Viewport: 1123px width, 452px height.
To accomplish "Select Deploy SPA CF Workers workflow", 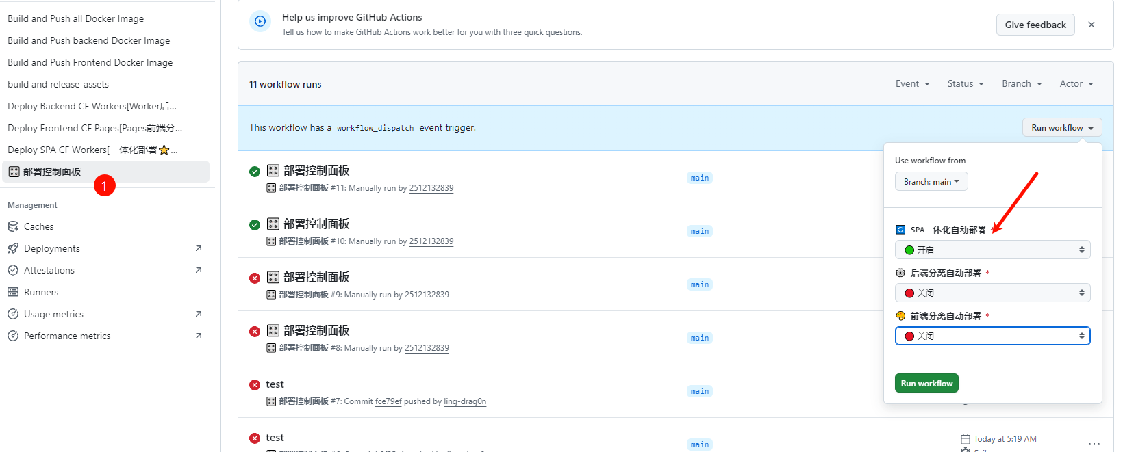I will click(x=92, y=150).
